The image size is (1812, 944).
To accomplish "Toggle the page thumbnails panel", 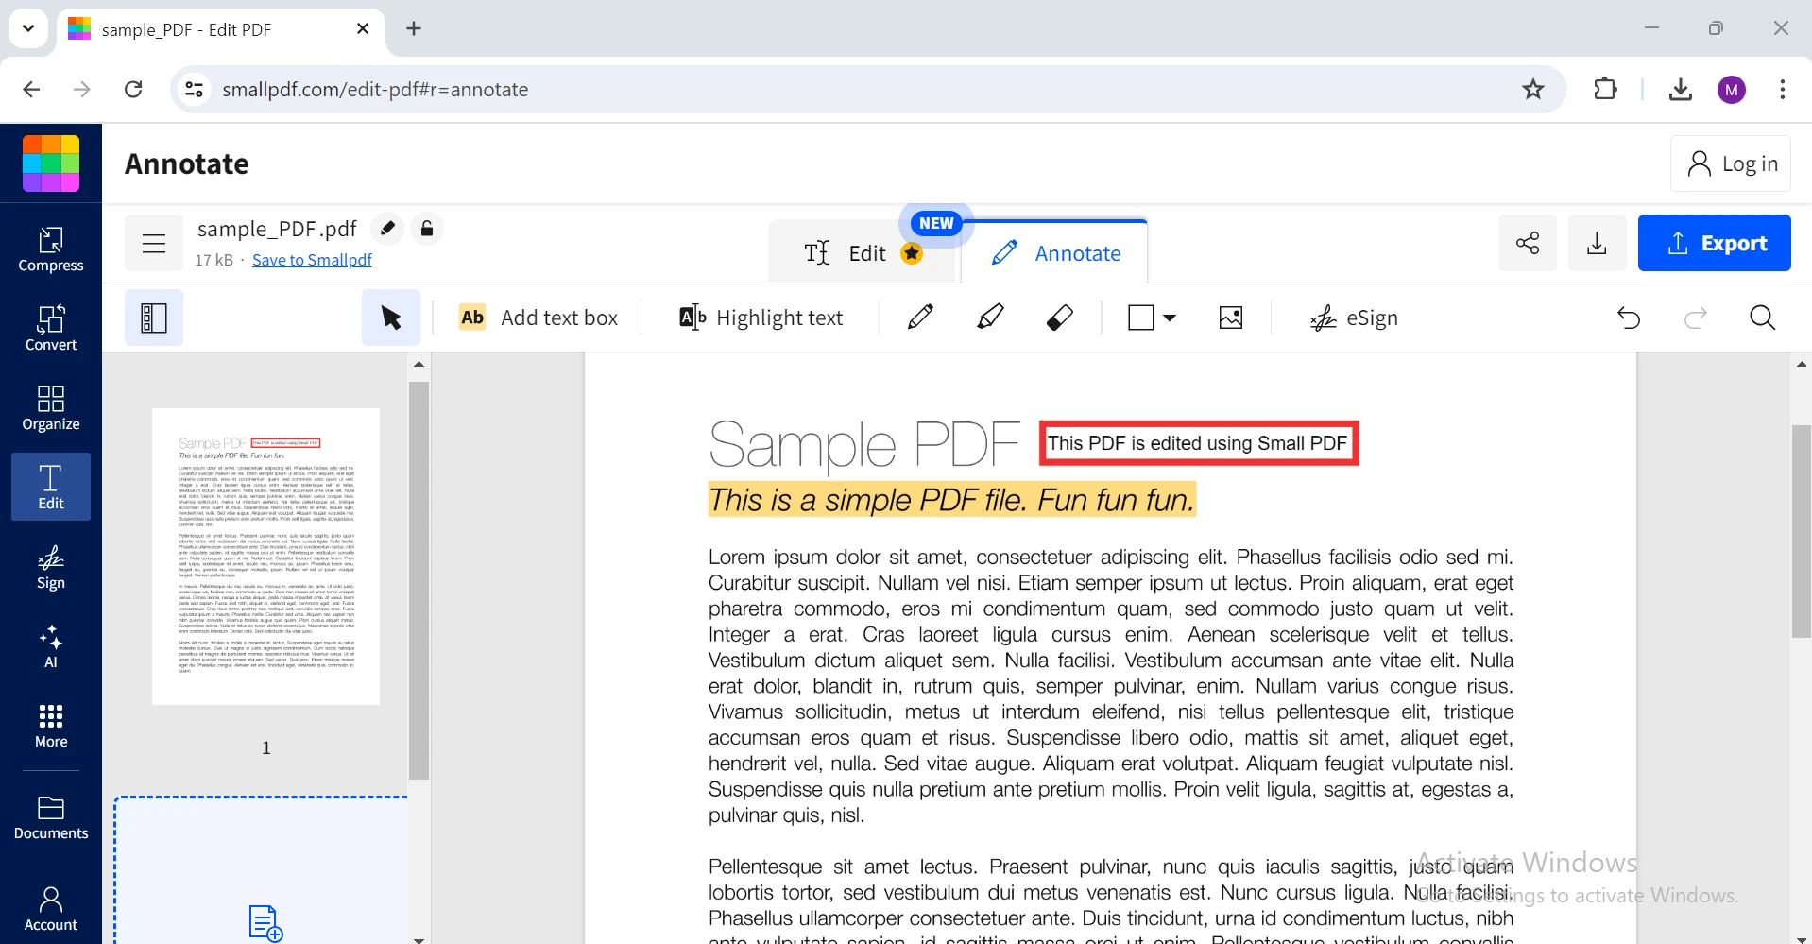I will tap(154, 318).
